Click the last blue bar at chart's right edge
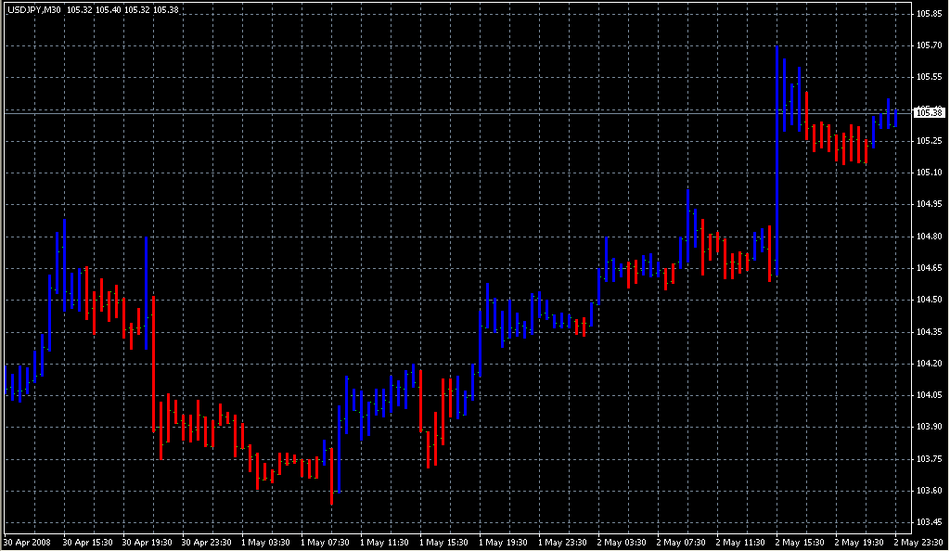Image resolution: width=950 pixels, height=551 pixels. 895,118
